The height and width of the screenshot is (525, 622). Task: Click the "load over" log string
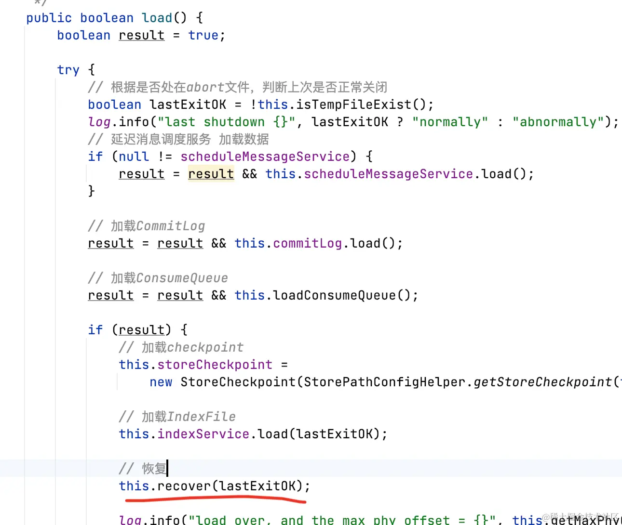click(x=342, y=520)
